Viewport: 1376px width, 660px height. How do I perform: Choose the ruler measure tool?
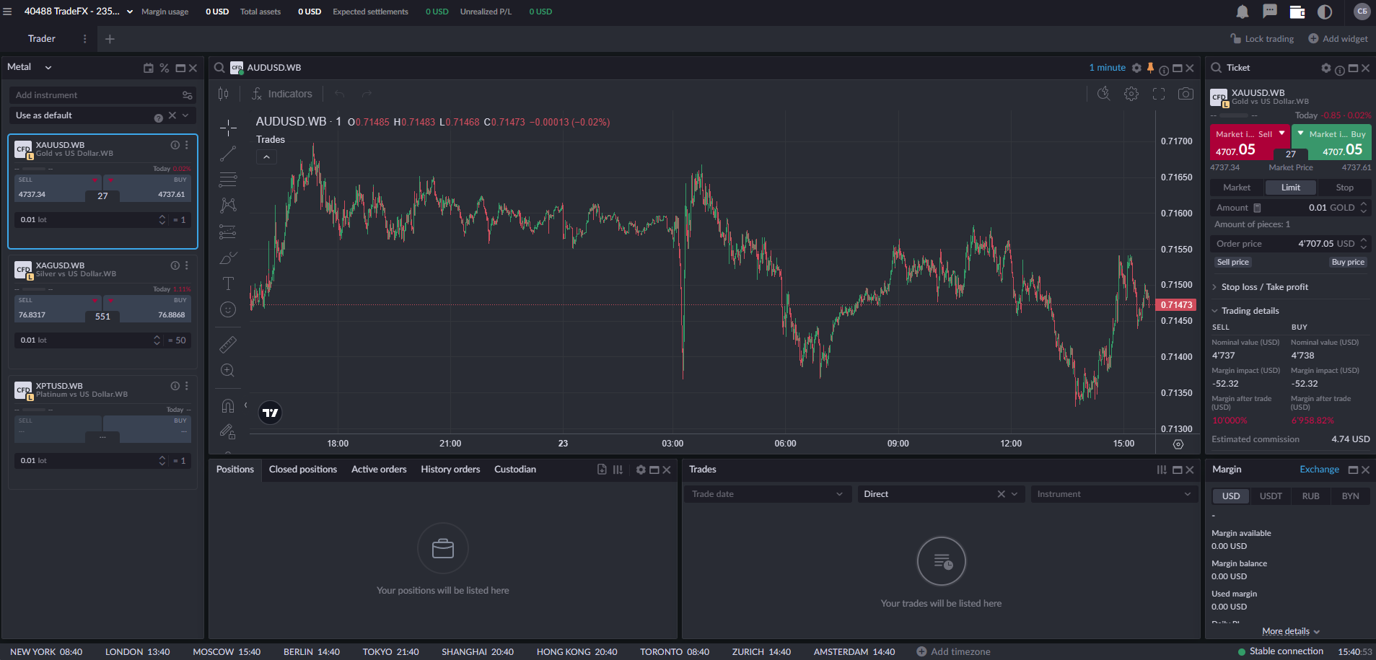pos(228,344)
